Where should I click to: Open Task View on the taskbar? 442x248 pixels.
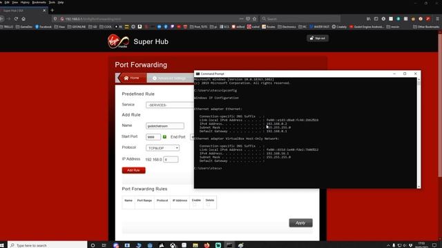pos(104,245)
